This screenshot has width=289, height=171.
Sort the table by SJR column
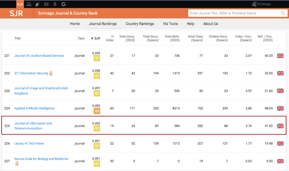[96, 38]
